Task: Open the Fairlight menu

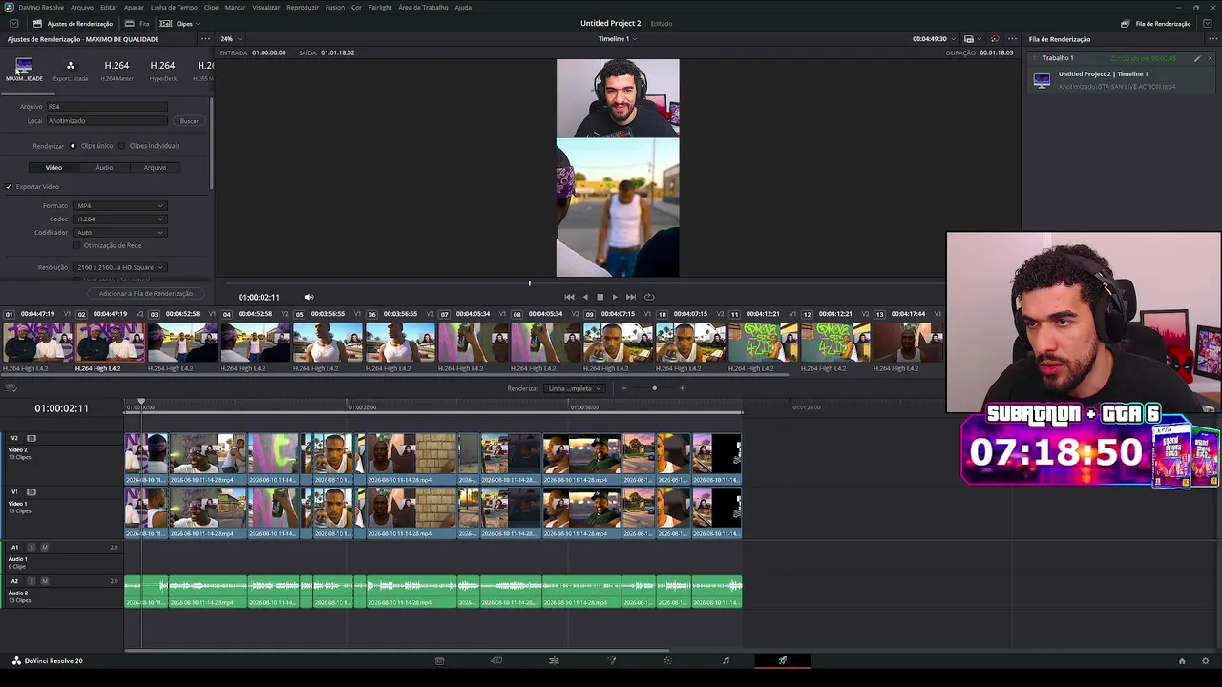Action: [380, 7]
